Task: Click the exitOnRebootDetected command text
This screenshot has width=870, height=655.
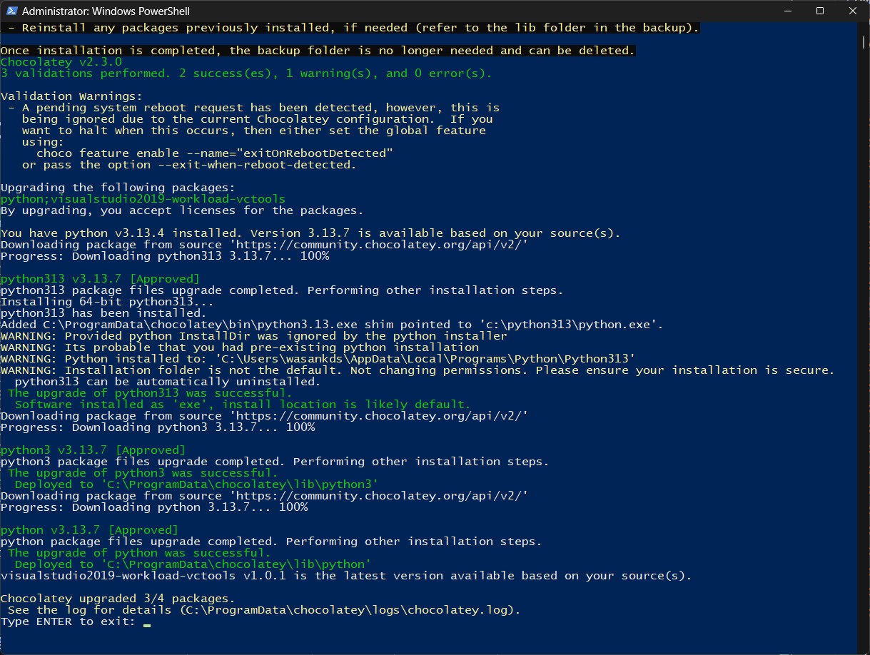Action: click(214, 153)
